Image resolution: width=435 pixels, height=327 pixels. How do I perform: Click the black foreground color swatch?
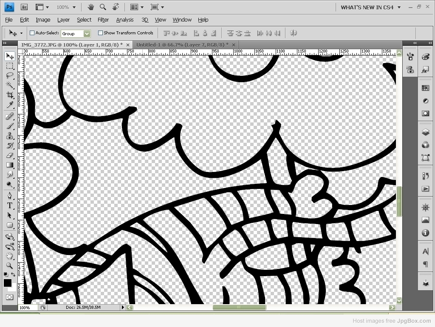[x=8, y=283]
